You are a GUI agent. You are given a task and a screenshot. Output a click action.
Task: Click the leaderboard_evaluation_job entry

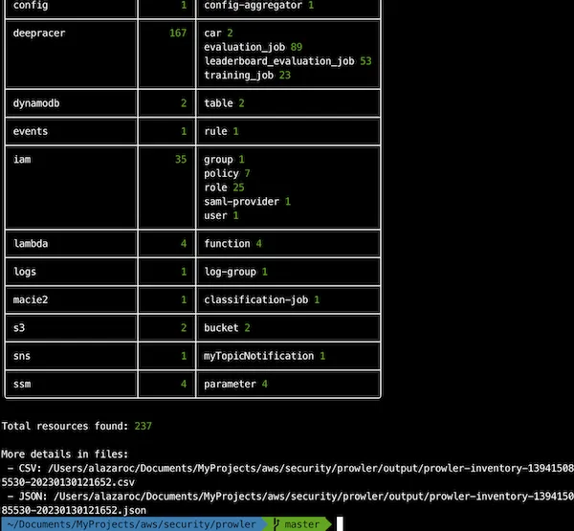coord(288,61)
